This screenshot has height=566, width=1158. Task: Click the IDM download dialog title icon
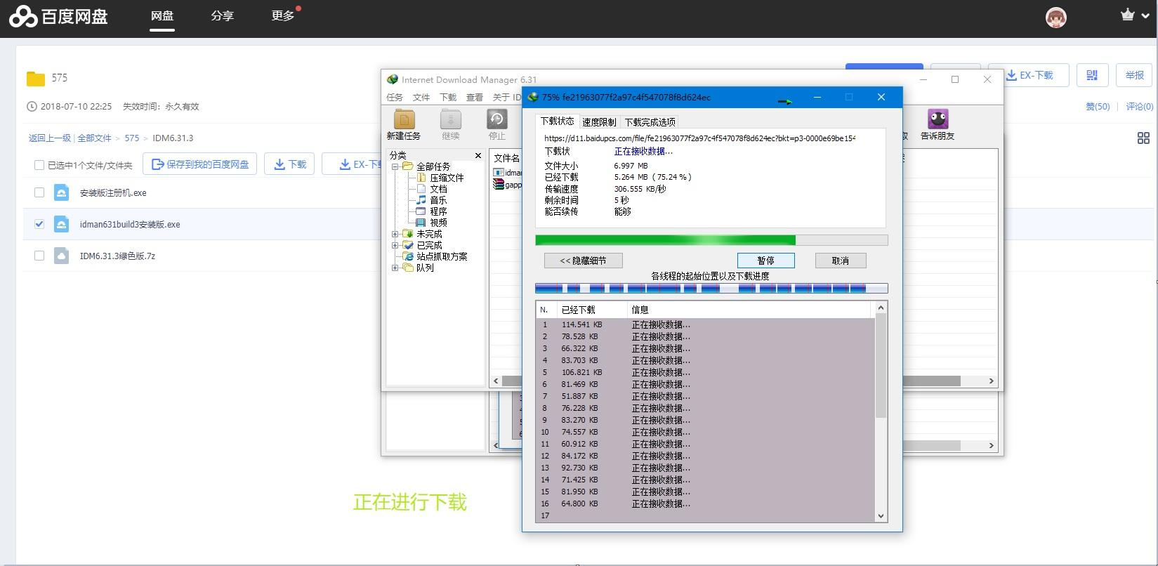pyautogui.click(x=533, y=97)
